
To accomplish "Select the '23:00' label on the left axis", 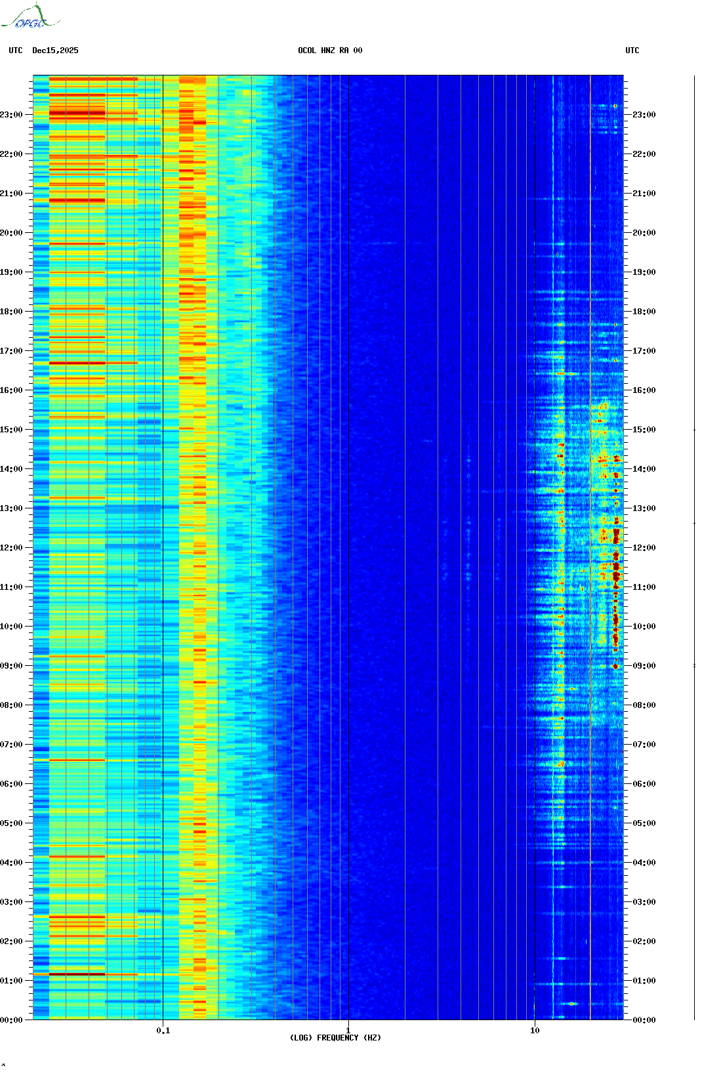I will 11,115.
